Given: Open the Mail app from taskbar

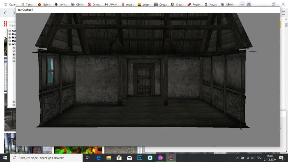Looking at the screenshot, I should 129,158.
